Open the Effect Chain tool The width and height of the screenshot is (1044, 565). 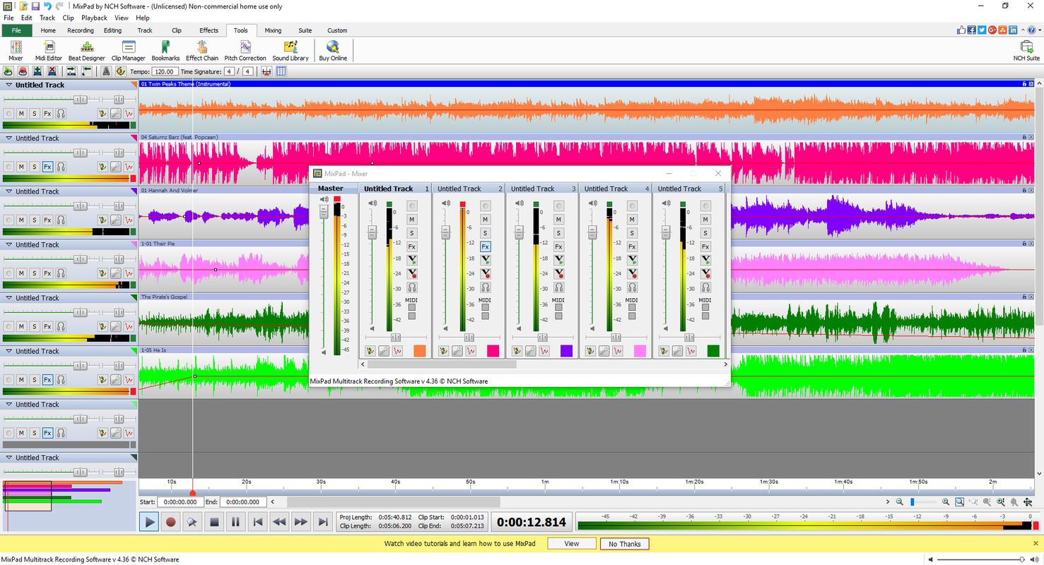202,51
